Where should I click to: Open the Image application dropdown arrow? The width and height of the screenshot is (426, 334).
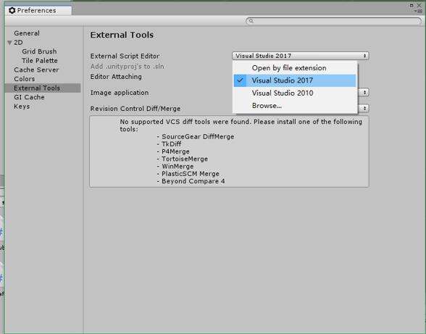point(364,93)
